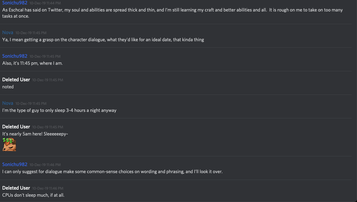
Task: Click Deleted User name above the CPUs message
Action: (x=16, y=188)
